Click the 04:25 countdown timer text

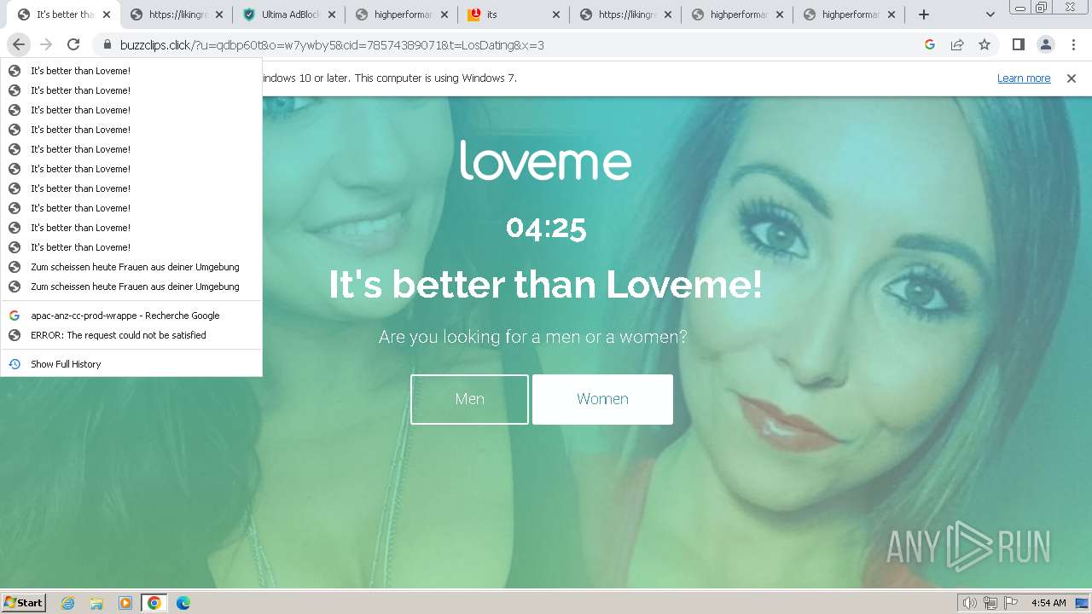tap(546, 229)
